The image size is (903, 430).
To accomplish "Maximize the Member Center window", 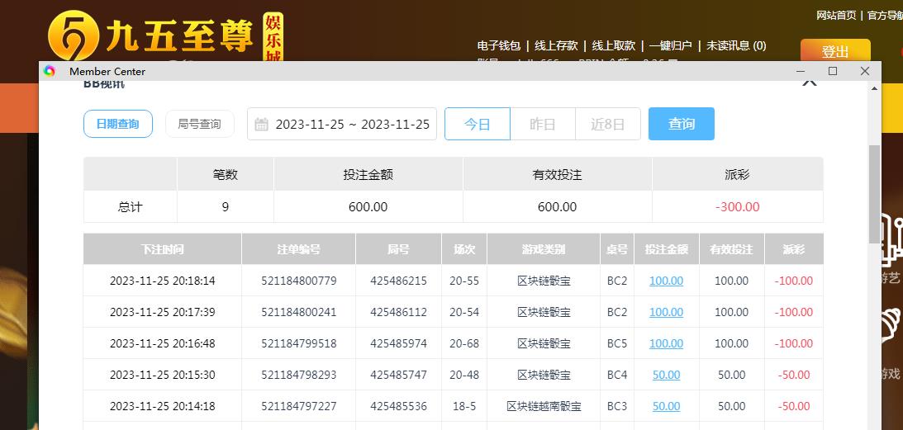I will tap(833, 71).
